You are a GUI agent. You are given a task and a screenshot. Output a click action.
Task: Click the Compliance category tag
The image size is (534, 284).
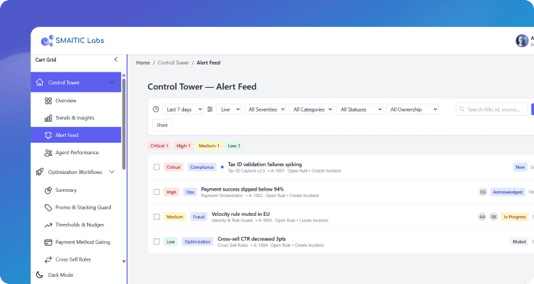(x=202, y=167)
